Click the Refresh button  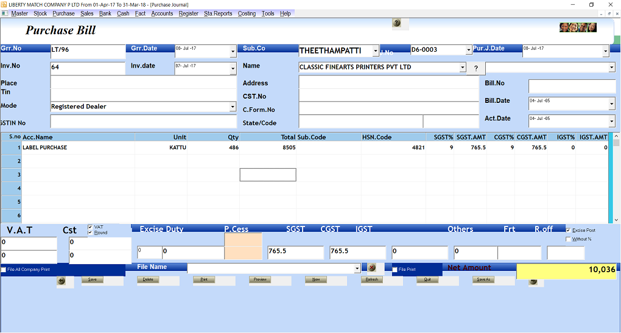(x=371, y=279)
